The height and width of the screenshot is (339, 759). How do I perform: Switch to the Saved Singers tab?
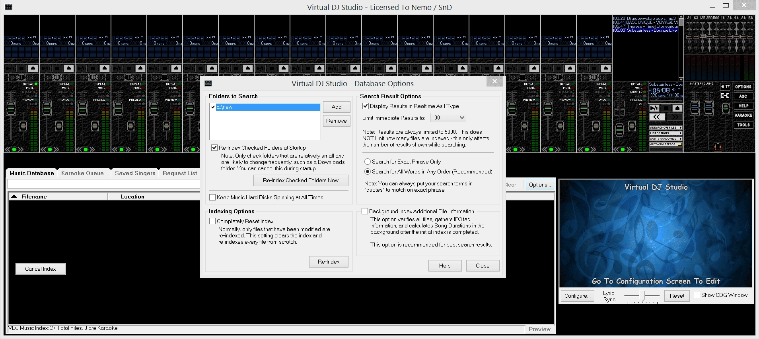click(135, 173)
